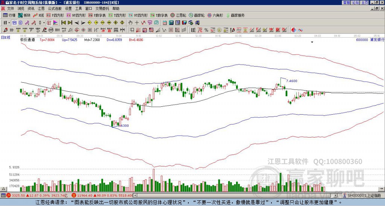Select the Gann fan lines tool

138,30
